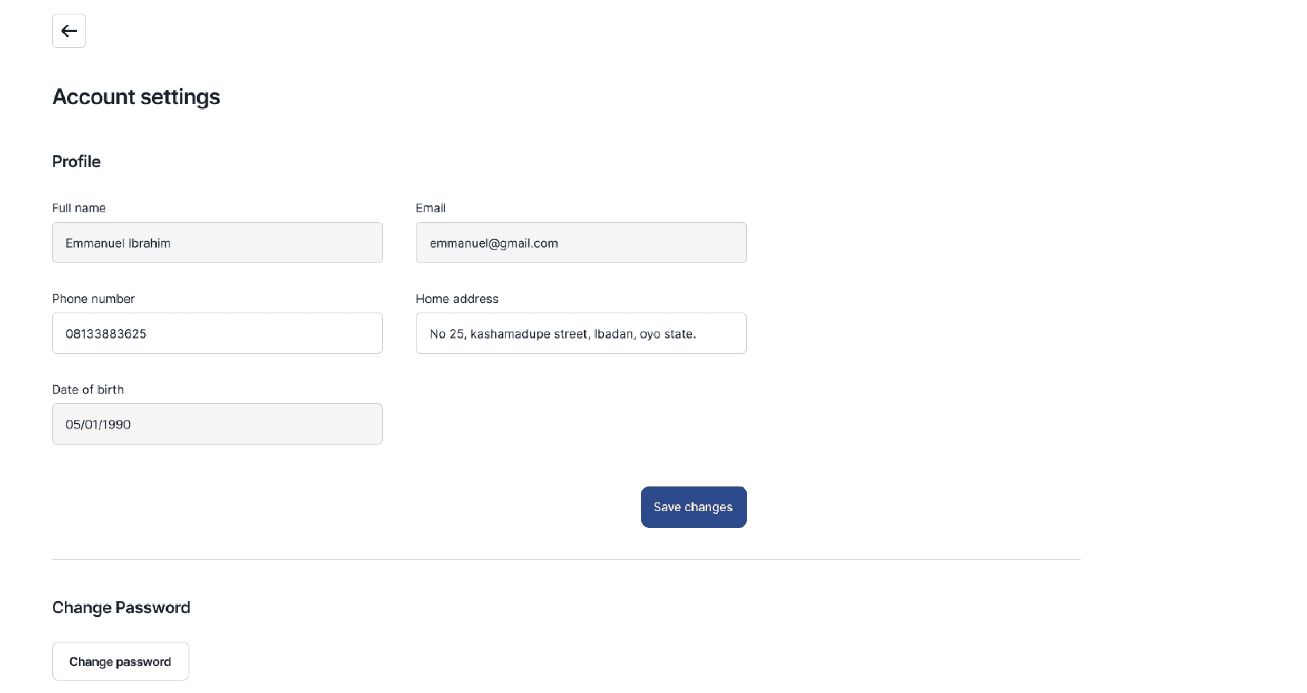The width and height of the screenshot is (1307, 693).
Task: Click the "Date of birth" label
Action: (87, 389)
